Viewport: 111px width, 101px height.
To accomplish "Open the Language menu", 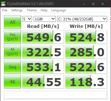I will (59, 10).
